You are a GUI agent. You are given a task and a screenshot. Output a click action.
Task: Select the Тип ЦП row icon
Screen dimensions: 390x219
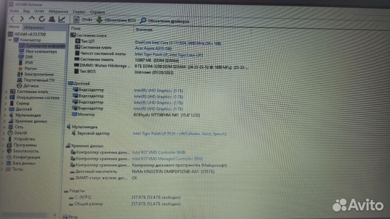point(77,41)
